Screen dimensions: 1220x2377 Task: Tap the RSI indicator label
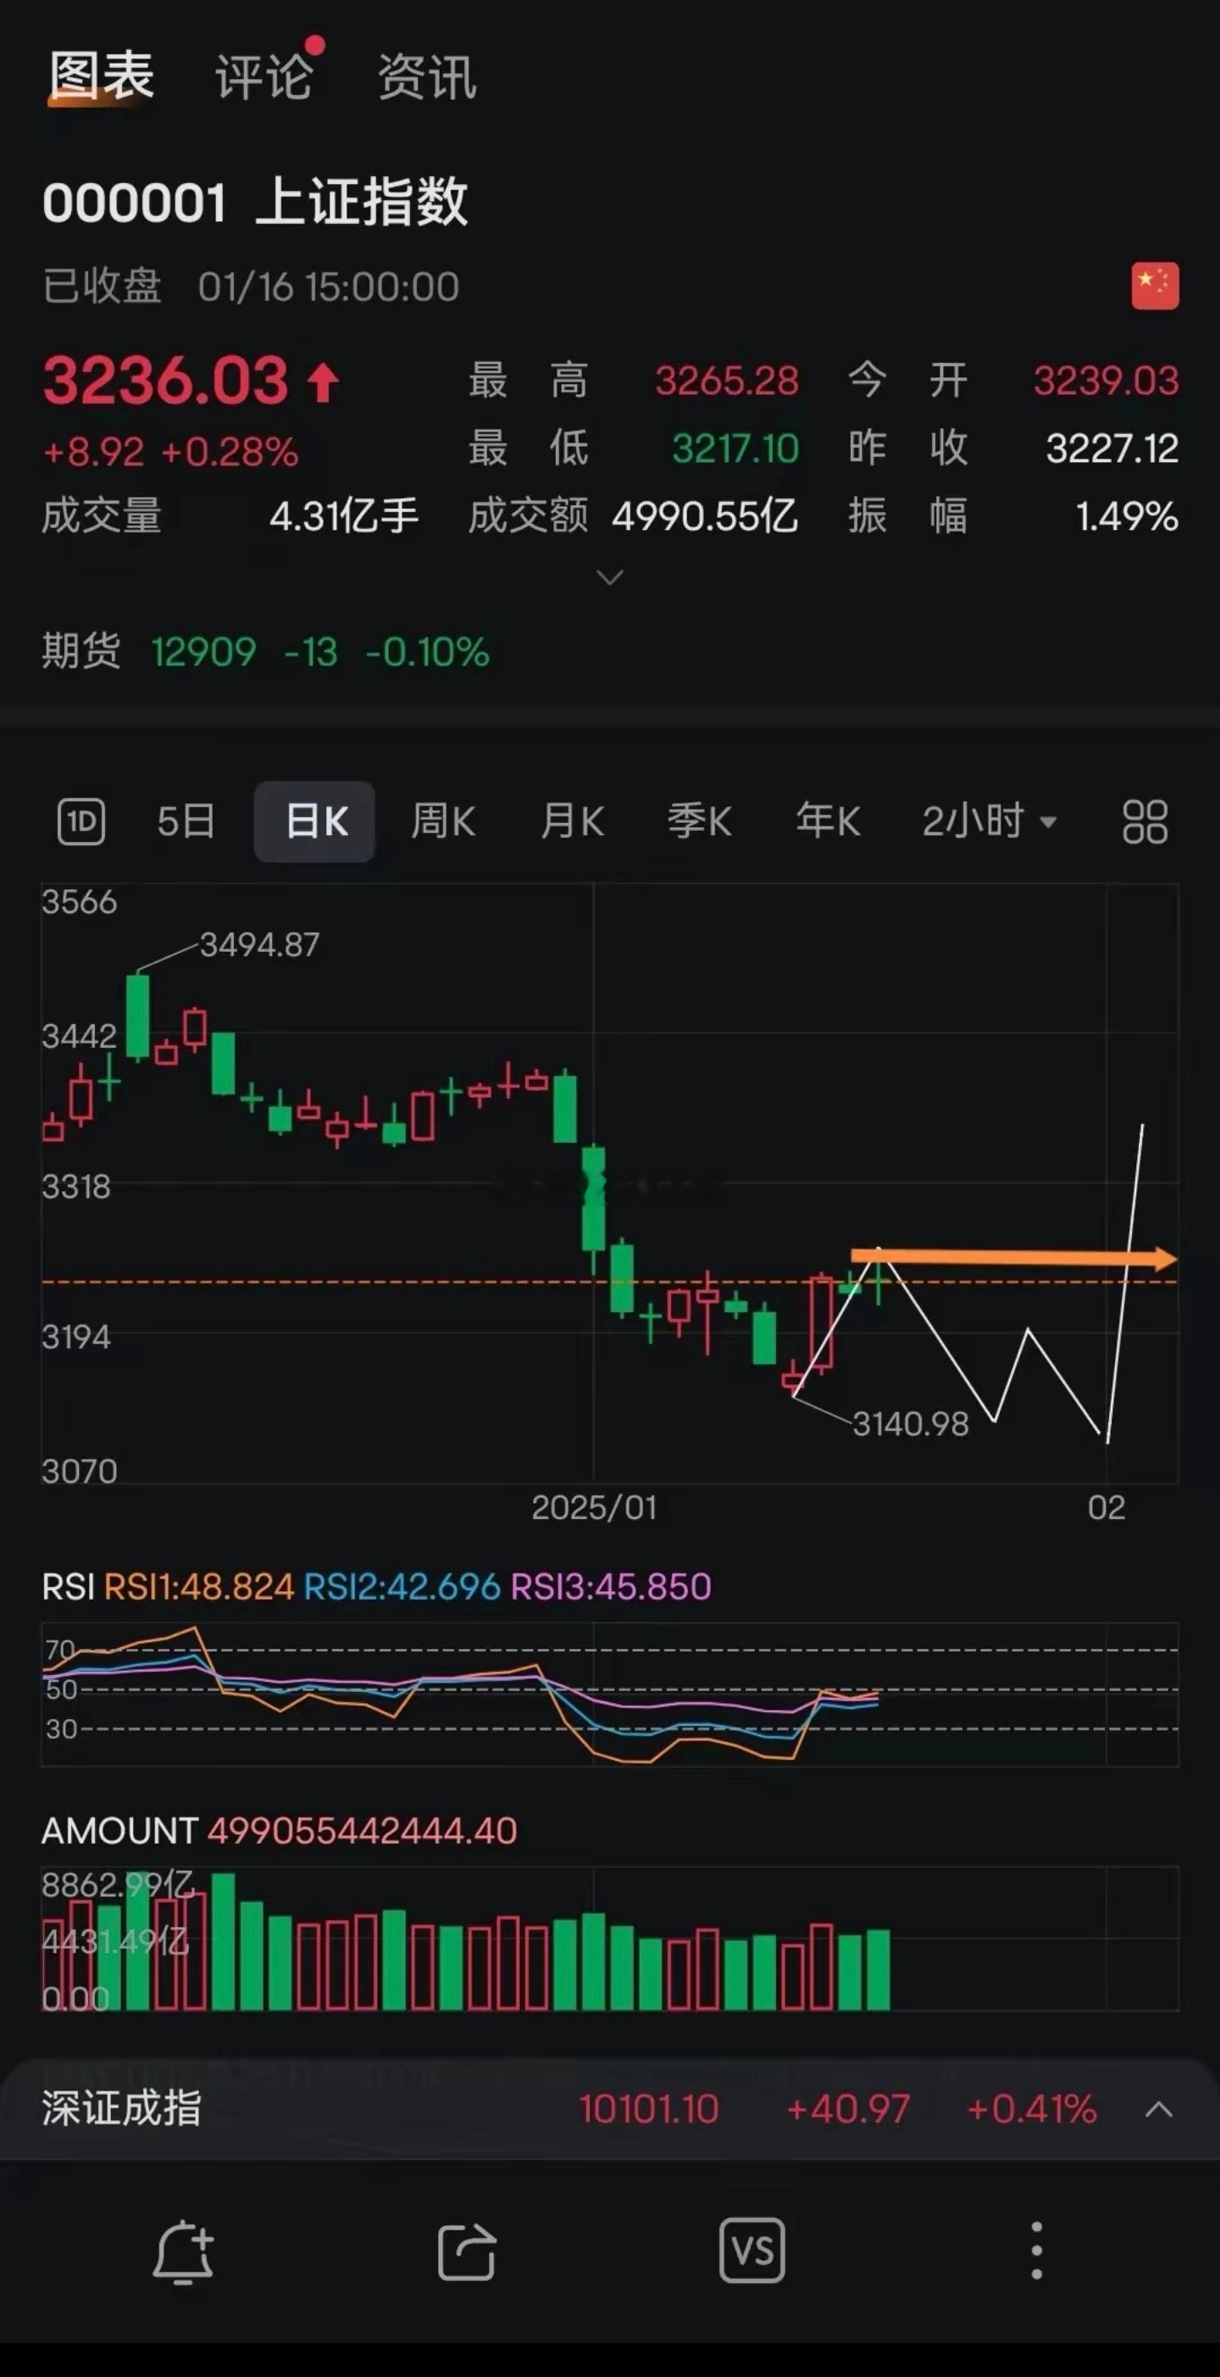[67, 1587]
